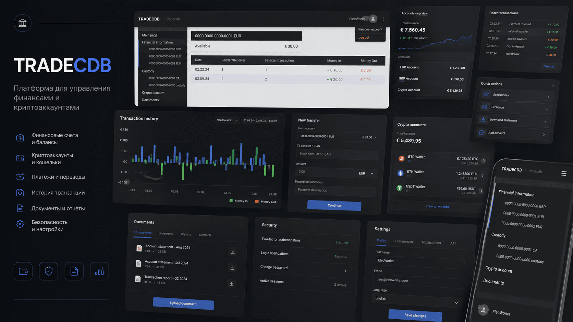This screenshot has height=322, width=573.
Task: Expand the ETH Wallet chevron
Action: (483, 176)
